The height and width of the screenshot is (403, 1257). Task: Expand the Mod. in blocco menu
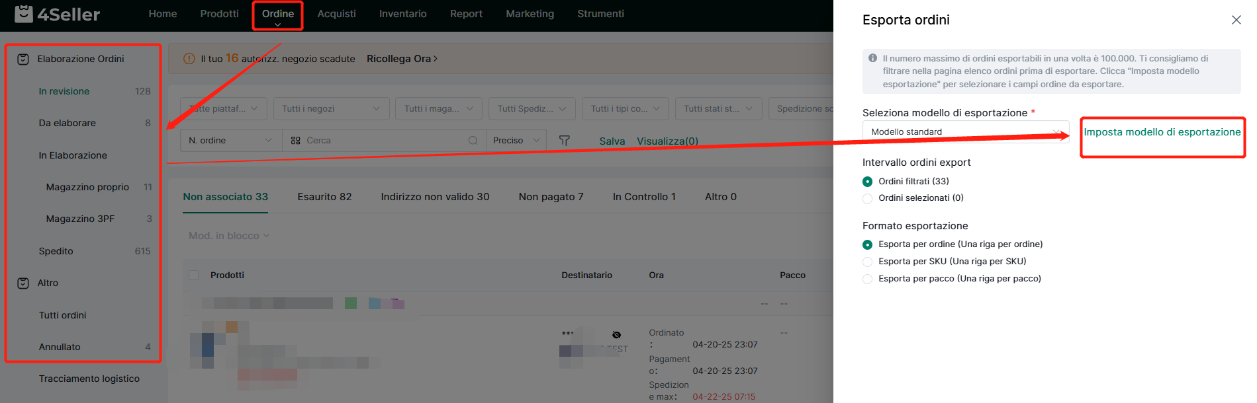tap(229, 236)
